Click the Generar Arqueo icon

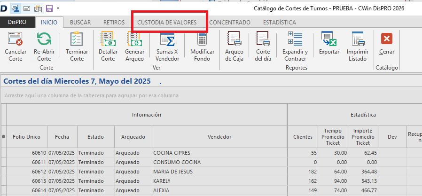(134, 39)
